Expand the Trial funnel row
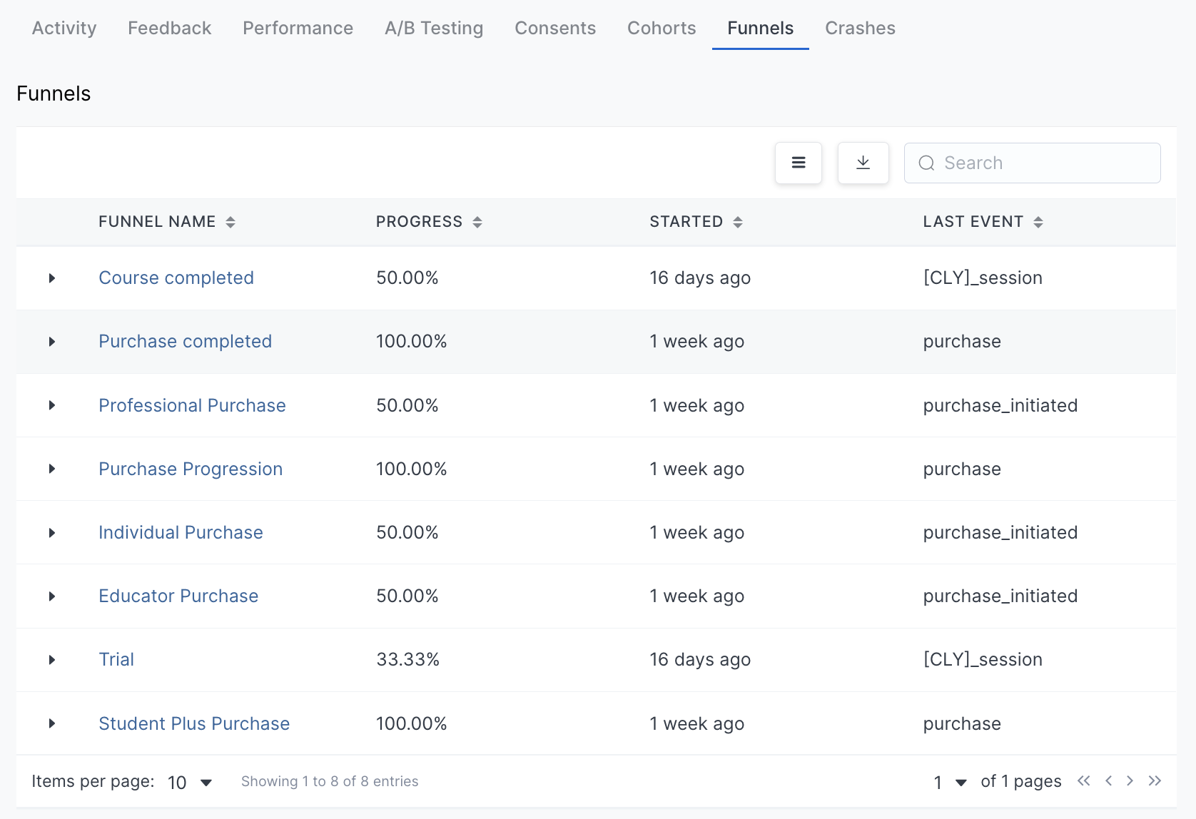Image resolution: width=1196 pixels, height=819 pixels. [x=52, y=660]
